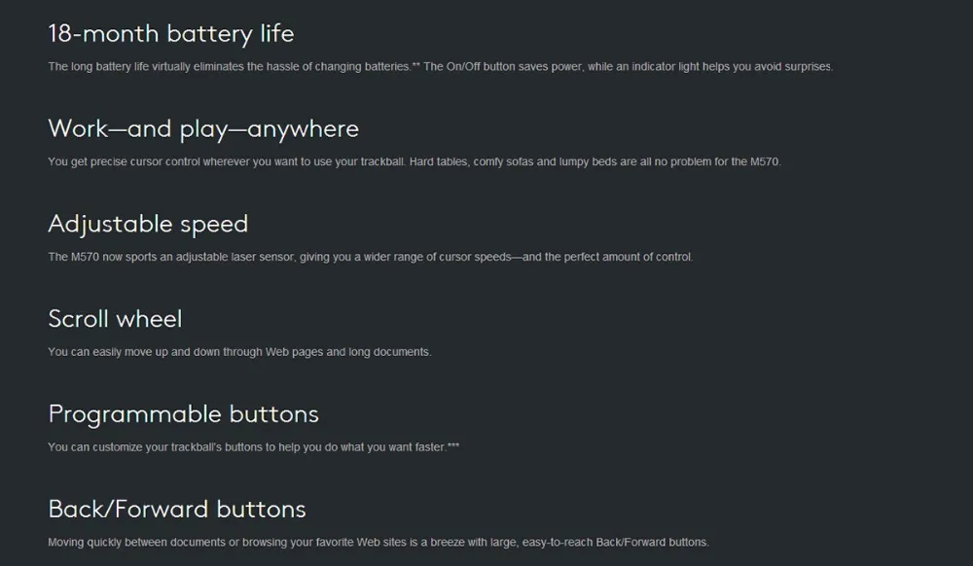Select the sentence about moving through Web pages
Viewport: 973px width, 566px height.
[239, 352]
